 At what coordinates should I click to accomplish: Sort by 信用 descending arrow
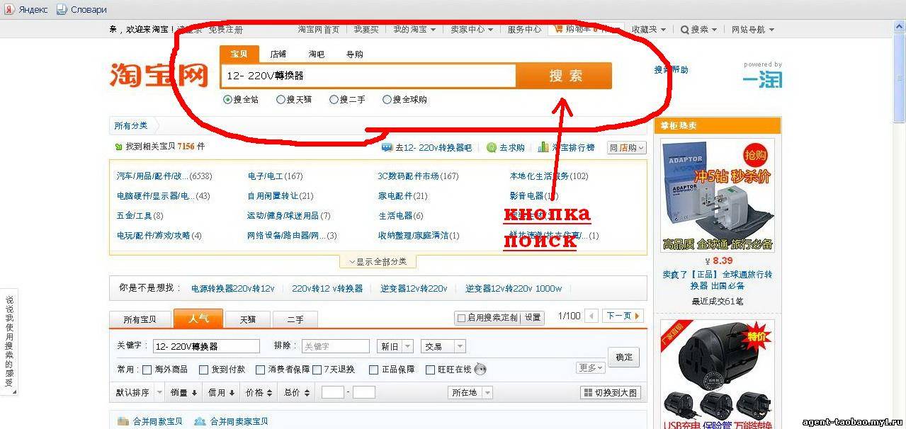231,393
